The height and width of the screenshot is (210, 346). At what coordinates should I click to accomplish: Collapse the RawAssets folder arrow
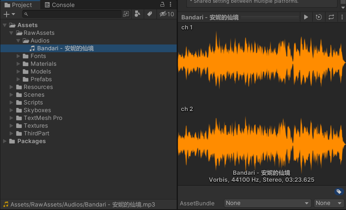coord(12,33)
